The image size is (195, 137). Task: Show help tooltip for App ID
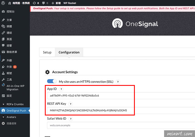coord(61,89)
